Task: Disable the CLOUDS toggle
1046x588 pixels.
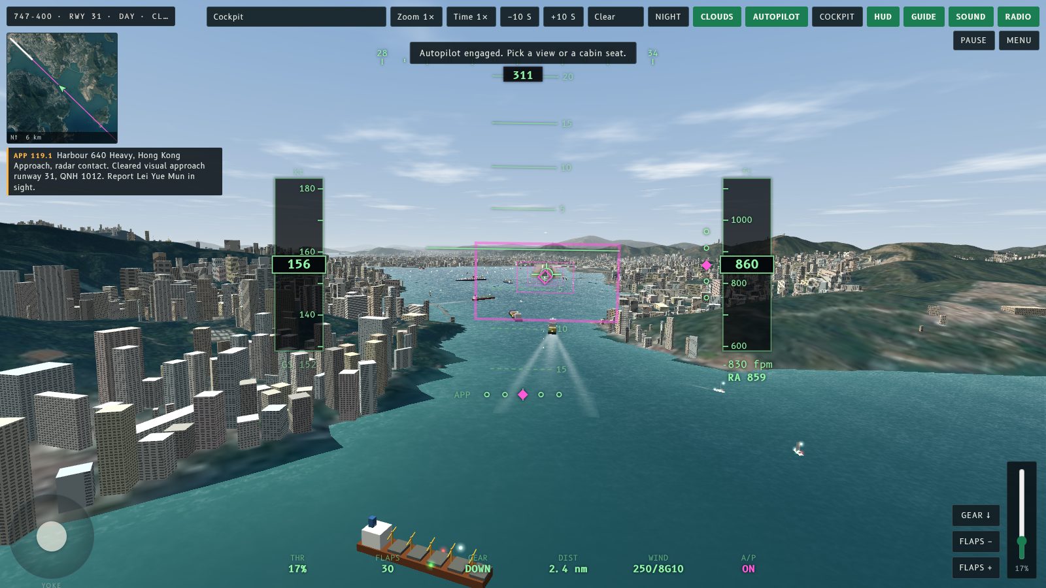Action: [x=717, y=16]
